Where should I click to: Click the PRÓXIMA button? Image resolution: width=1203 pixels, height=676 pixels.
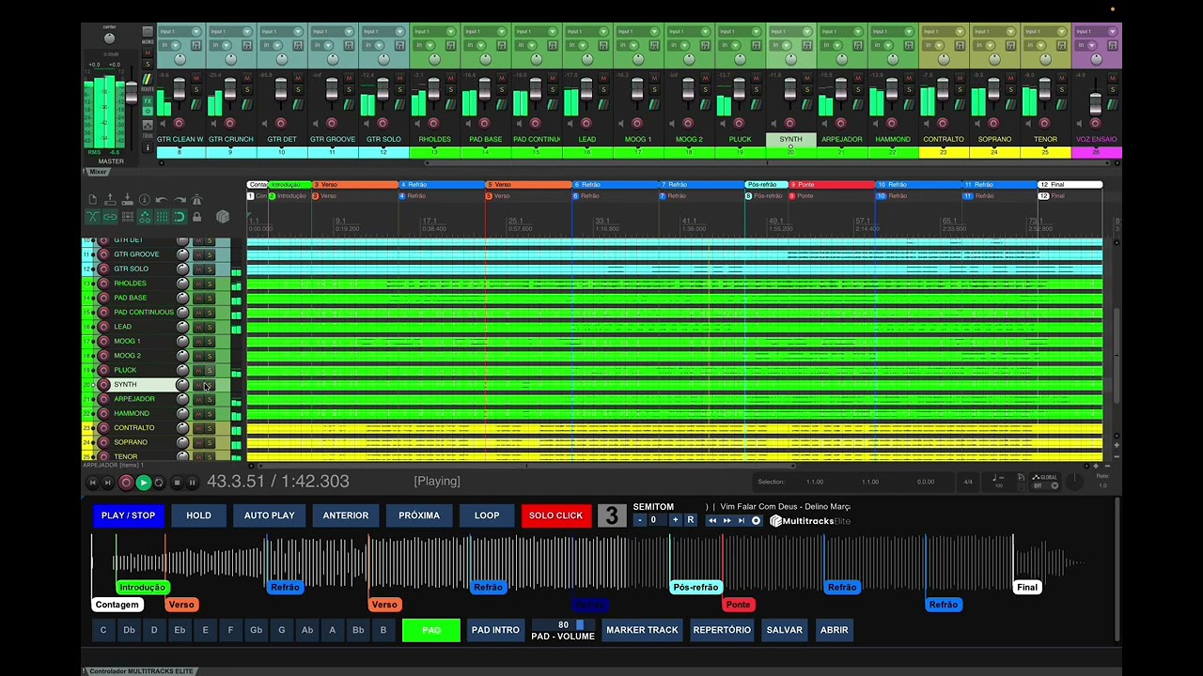tap(419, 515)
